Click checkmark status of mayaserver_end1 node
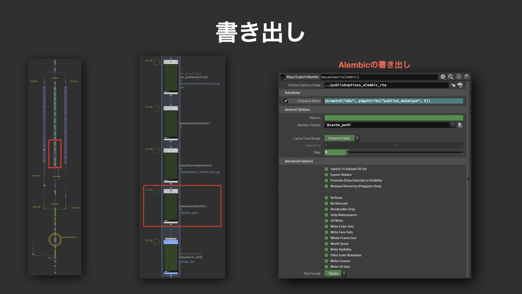 pyautogui.click(x=157, y=242)
